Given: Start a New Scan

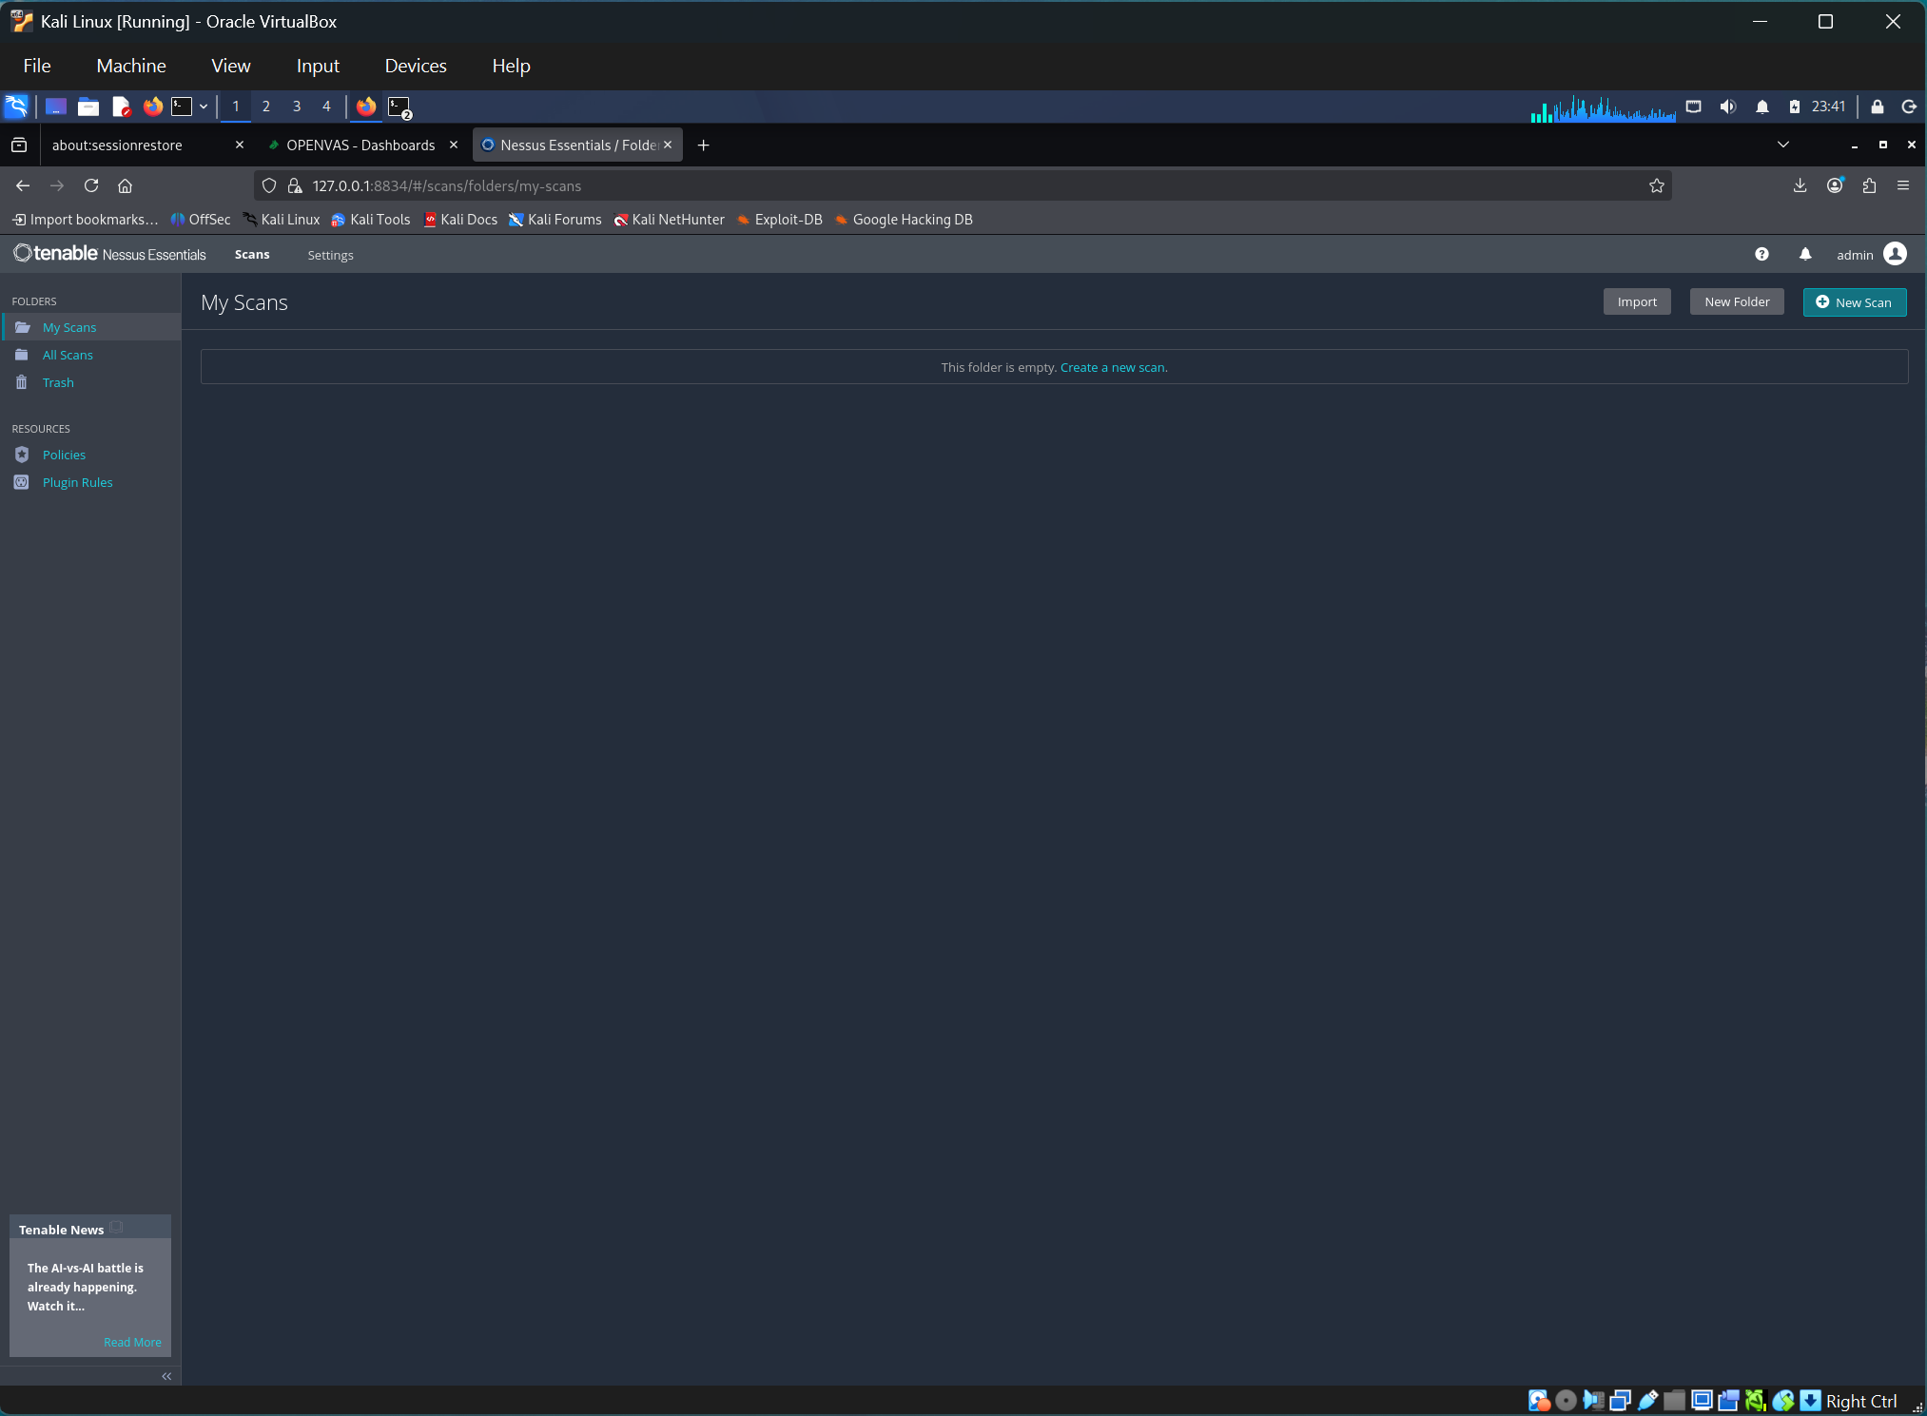Looking at the screenshot, I should coord(1855,301).
